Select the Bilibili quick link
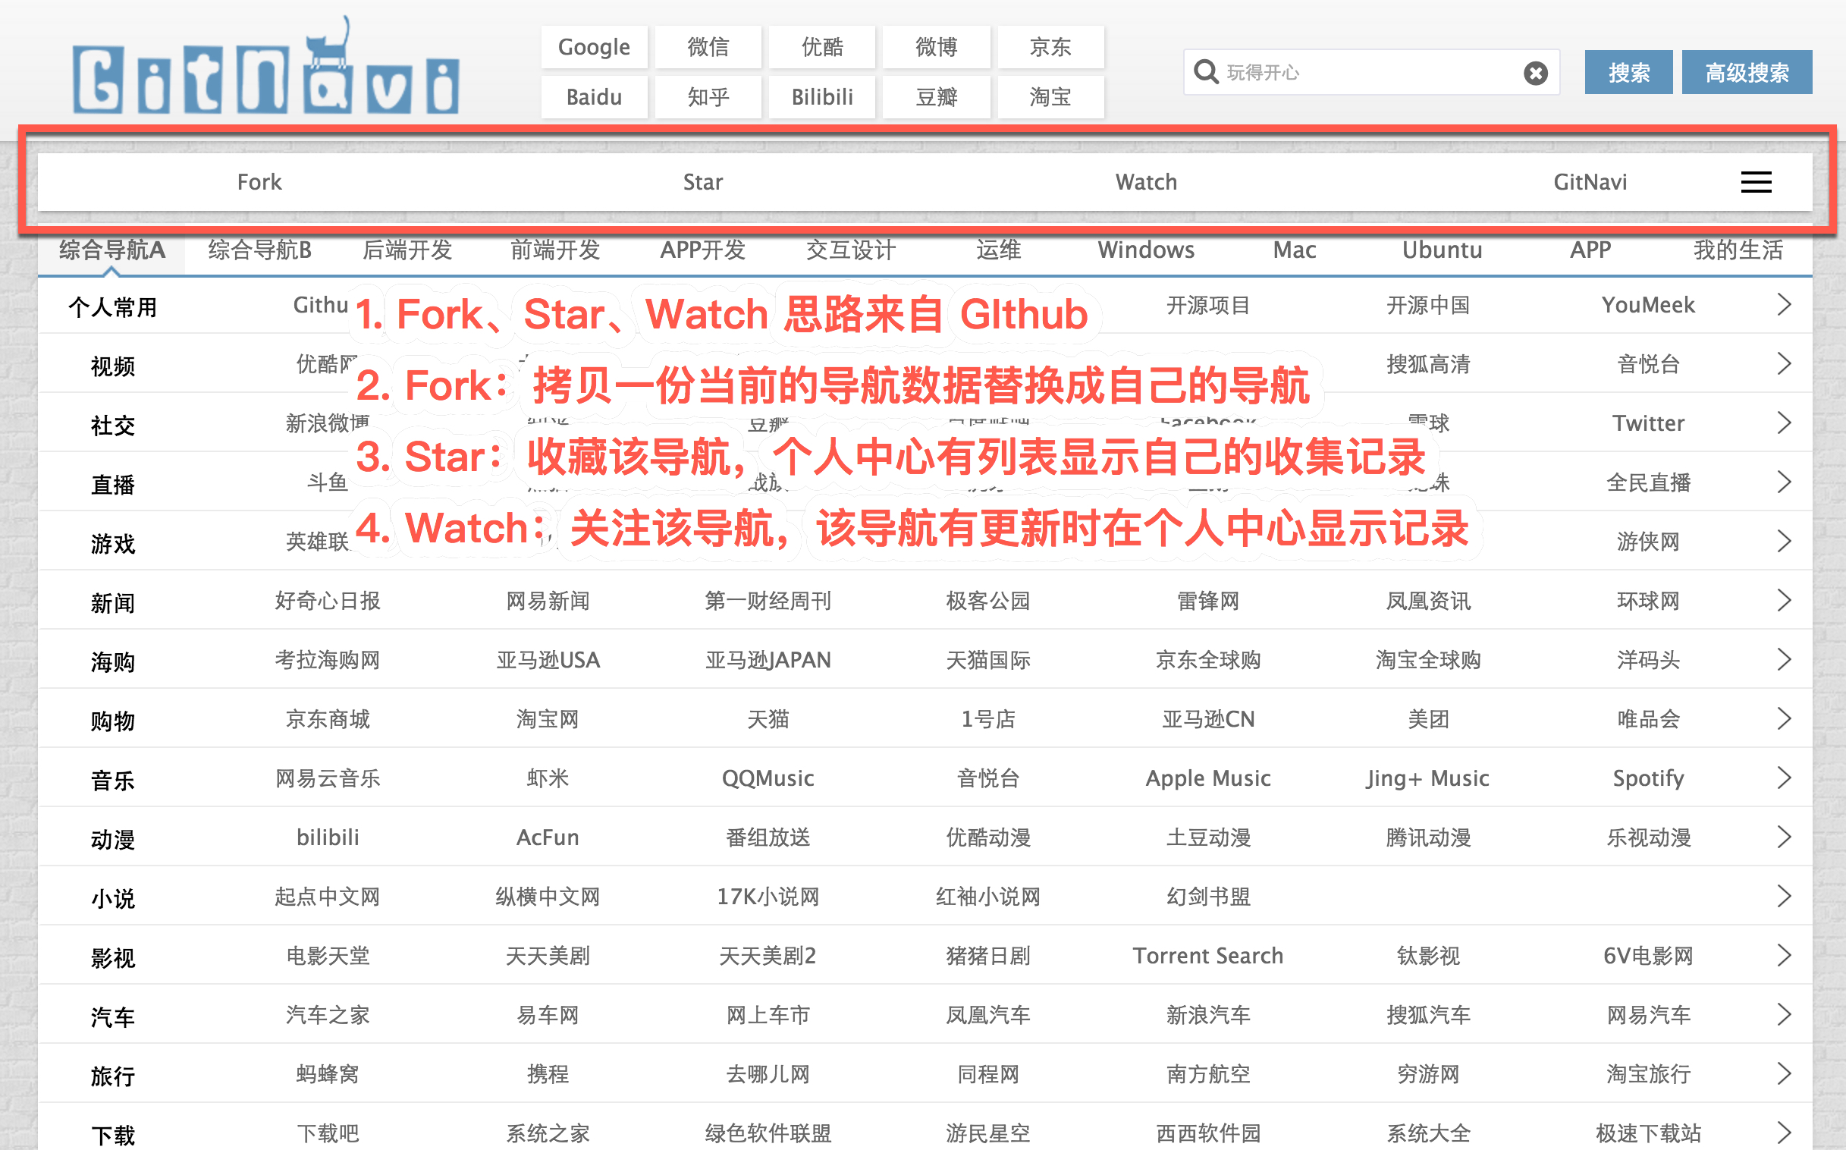Screen dimensions: 1846x1150 click(822, 97)
